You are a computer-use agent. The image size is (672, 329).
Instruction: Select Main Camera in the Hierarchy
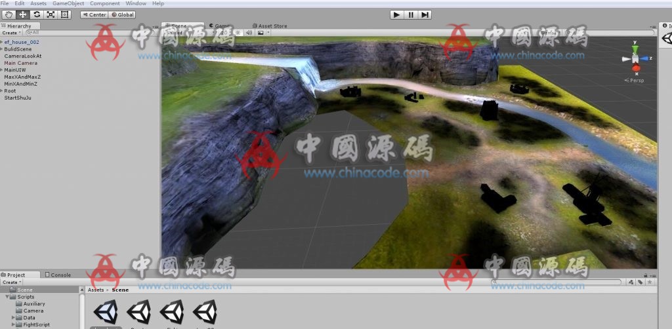(x=20, y=63)
